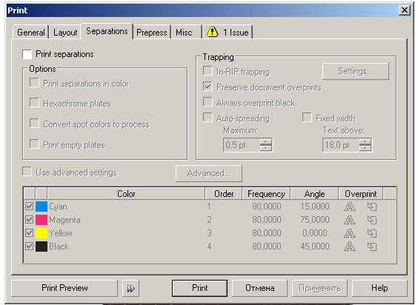Click the Advanced... button

(x=209, y=173)
